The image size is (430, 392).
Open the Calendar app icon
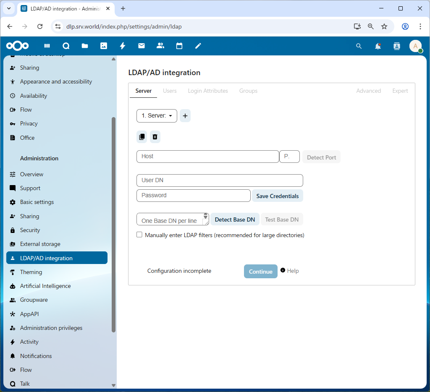click(x=179, y=46)
